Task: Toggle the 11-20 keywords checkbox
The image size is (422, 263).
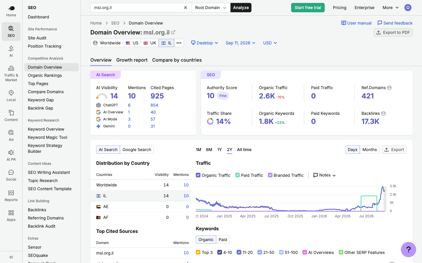Action: coord(239,252)
